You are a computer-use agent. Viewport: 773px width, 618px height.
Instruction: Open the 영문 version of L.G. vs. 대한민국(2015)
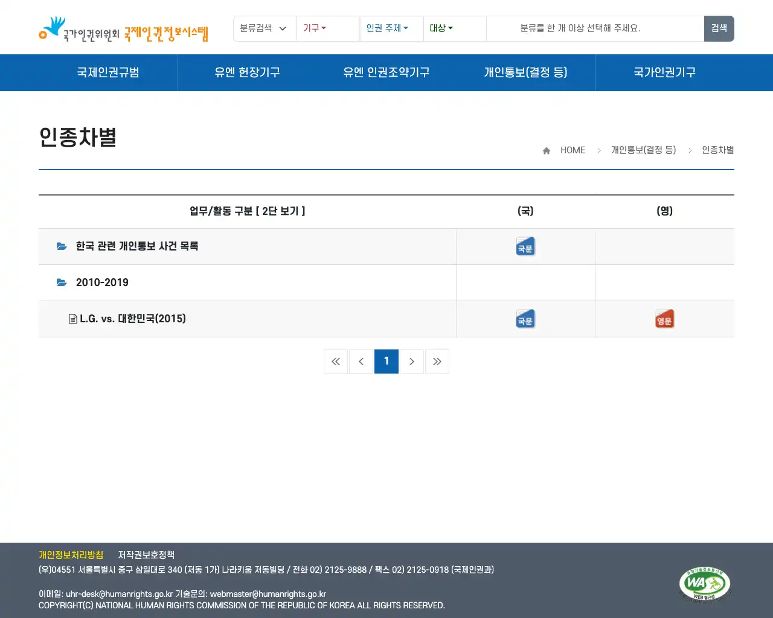(664, 319)
